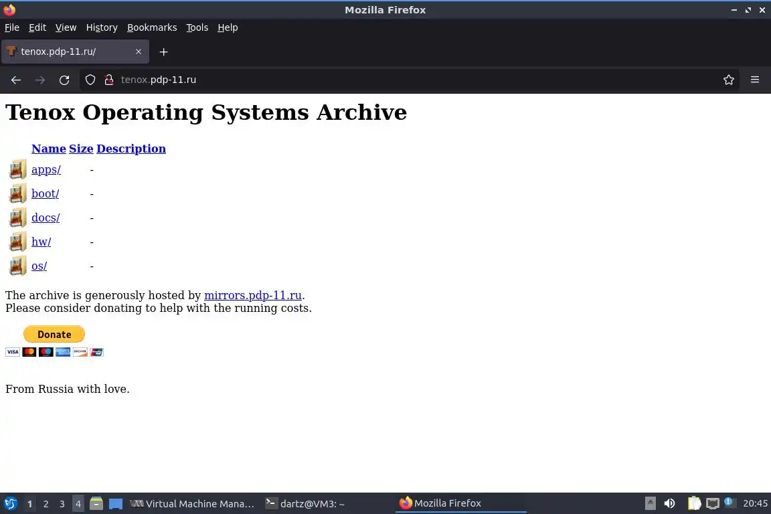Open the Bookmarks menu
Screen dimensions: 771x514
point(152,27)
